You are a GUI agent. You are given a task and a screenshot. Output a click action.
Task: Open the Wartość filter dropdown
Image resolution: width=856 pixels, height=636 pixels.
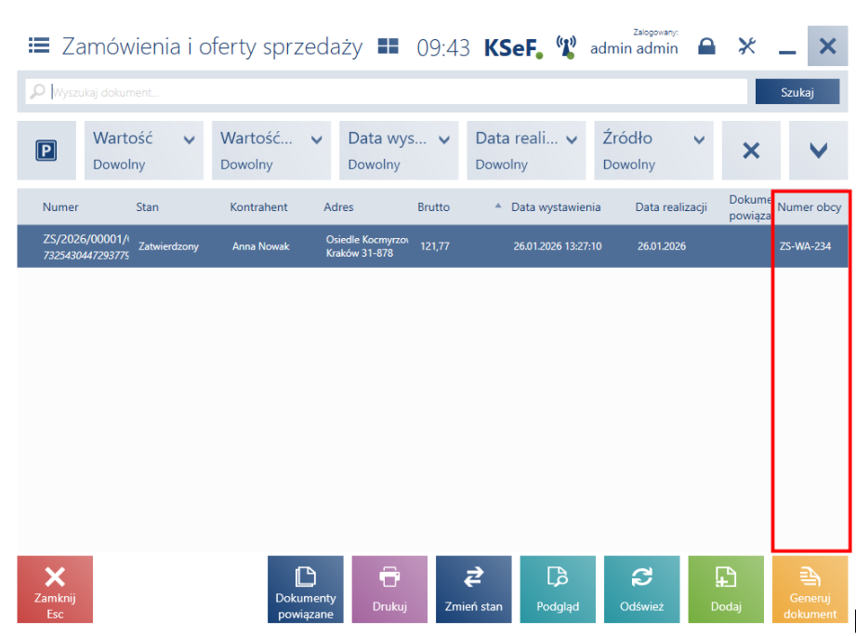[144, 150]
